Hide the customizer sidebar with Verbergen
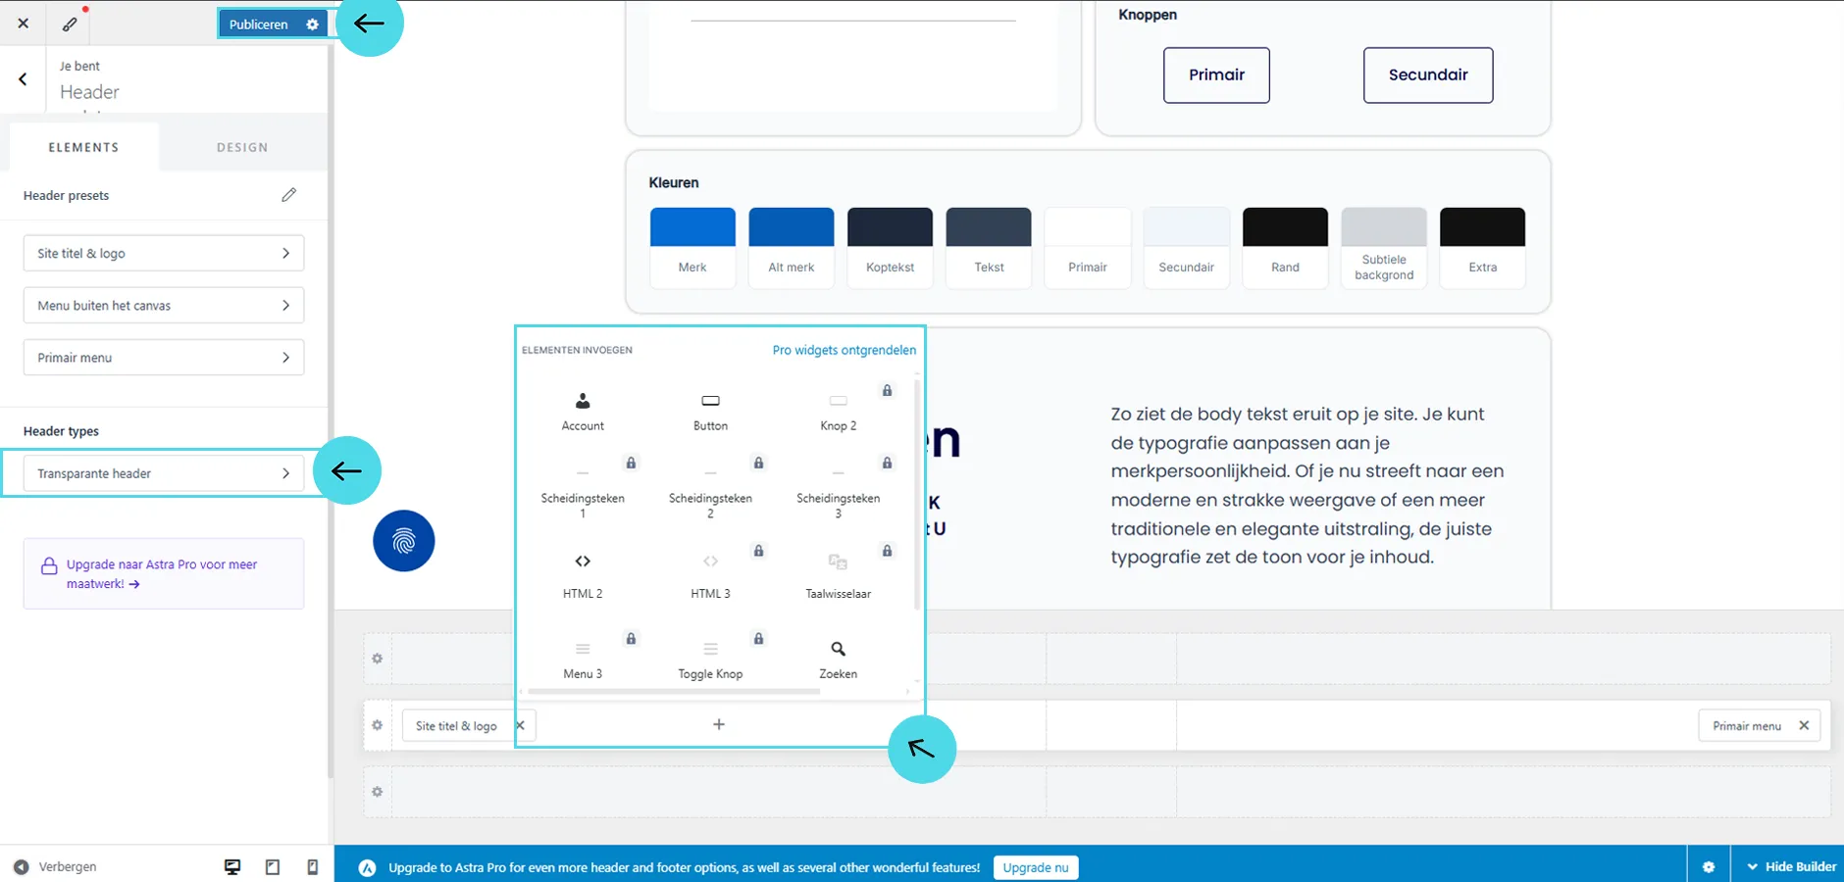This screenshot has height=882, width=1844. point(57,867)
